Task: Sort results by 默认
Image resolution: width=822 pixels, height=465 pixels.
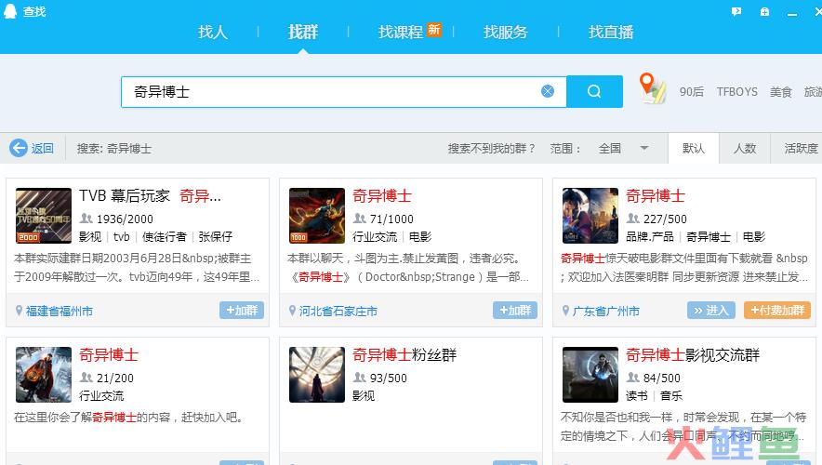Action: click(693, 149)
